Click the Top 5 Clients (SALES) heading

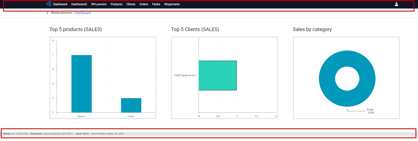pyautogui.click(x=195, y=29)
